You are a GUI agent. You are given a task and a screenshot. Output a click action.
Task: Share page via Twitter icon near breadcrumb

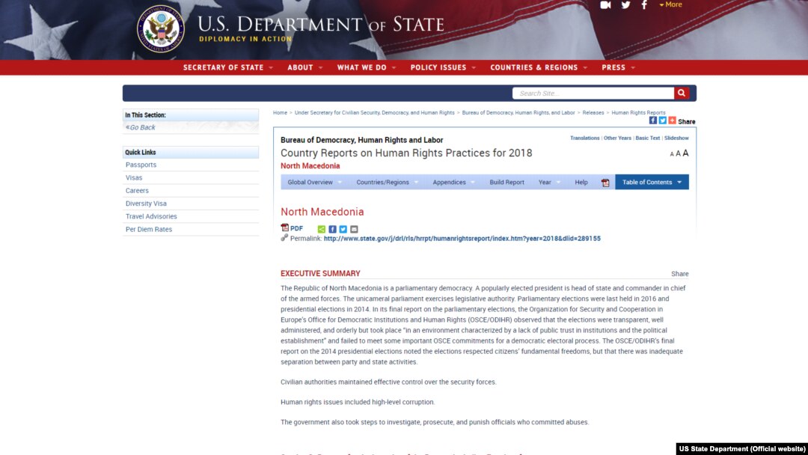pos(663,120)
